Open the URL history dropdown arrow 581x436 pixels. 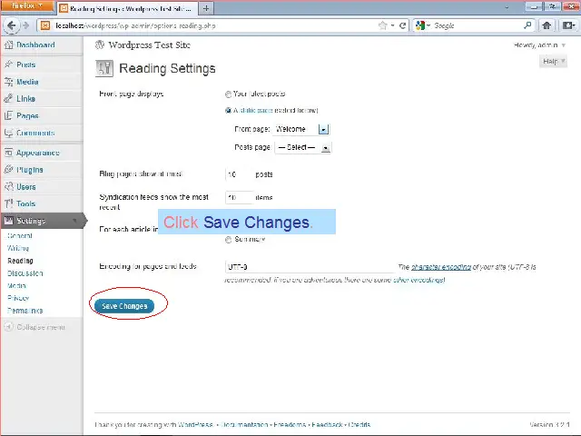(393, 25)
